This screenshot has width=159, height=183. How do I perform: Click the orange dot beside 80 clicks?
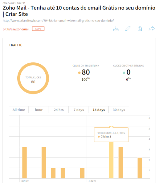click(x=79, y=73)
